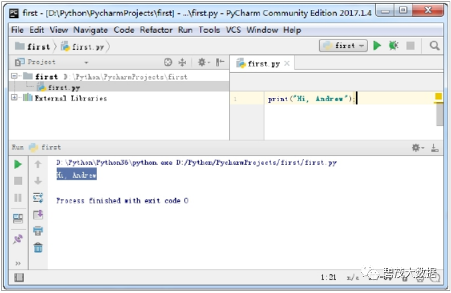Image resolution: width=451 pixels, height=293 pixels.
Task: Switch to the first.py editor tab
Action: (x=263, y=64)
